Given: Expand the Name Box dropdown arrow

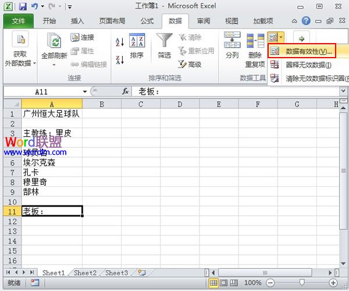Looking at the screenshot, I should [84, 91].
